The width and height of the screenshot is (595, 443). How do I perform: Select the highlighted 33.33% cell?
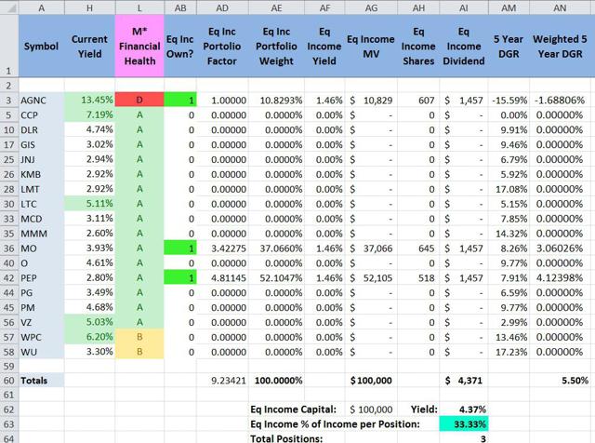(464, 424)
